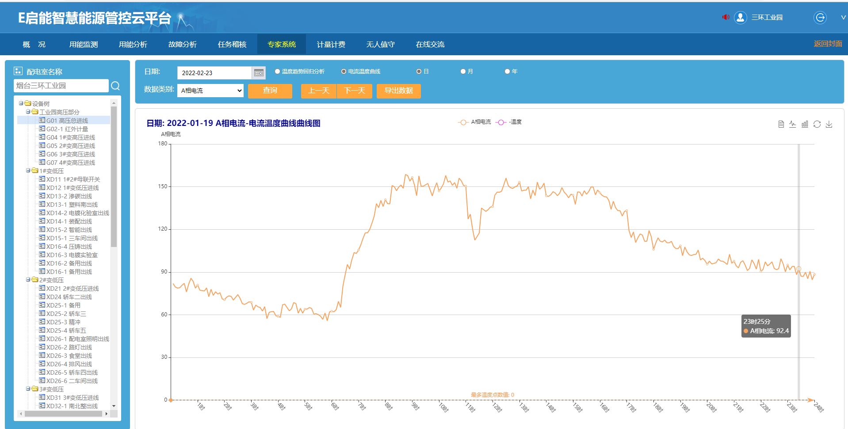This screenshot has height=429, width=848.
Task: Open the 故障分析 menu
Action: (183, 45)
